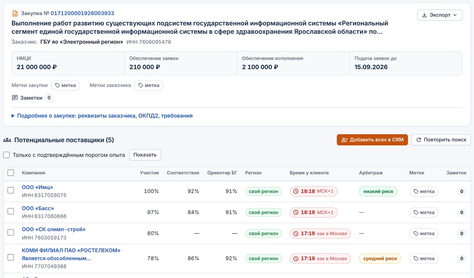Toggle select-all checkbox in table header
Image resolution: width=474 pixels, height=278 pixels.
click(11, 173)
